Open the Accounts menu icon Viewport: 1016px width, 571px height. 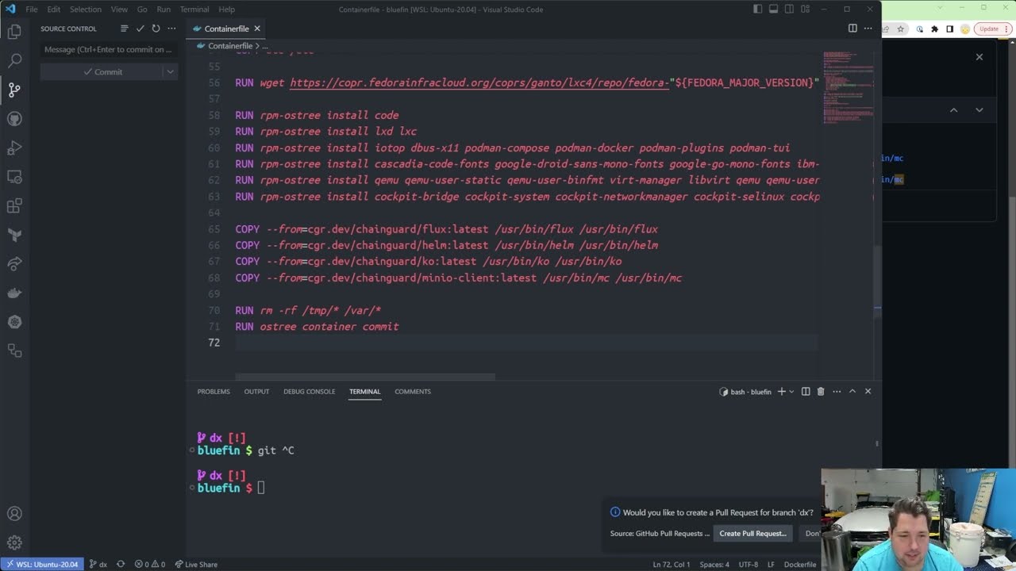click(14, 514)
